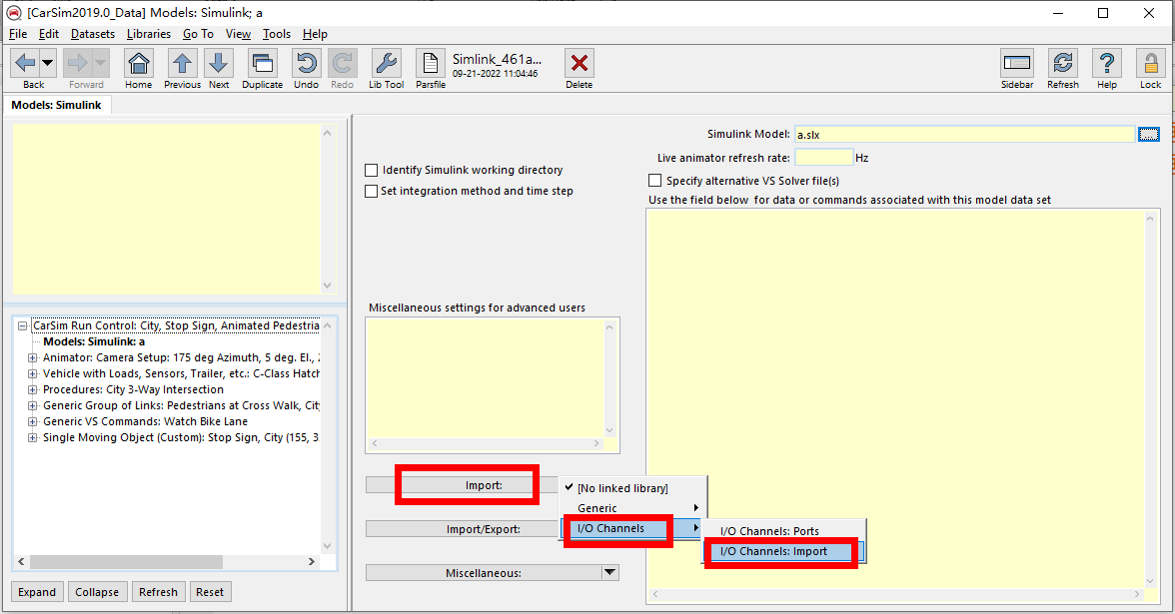Image resolution: width=1175 pixels, height=614 pixels.
Task: Open the Libraries menu
Action: (x=148, y=34)
